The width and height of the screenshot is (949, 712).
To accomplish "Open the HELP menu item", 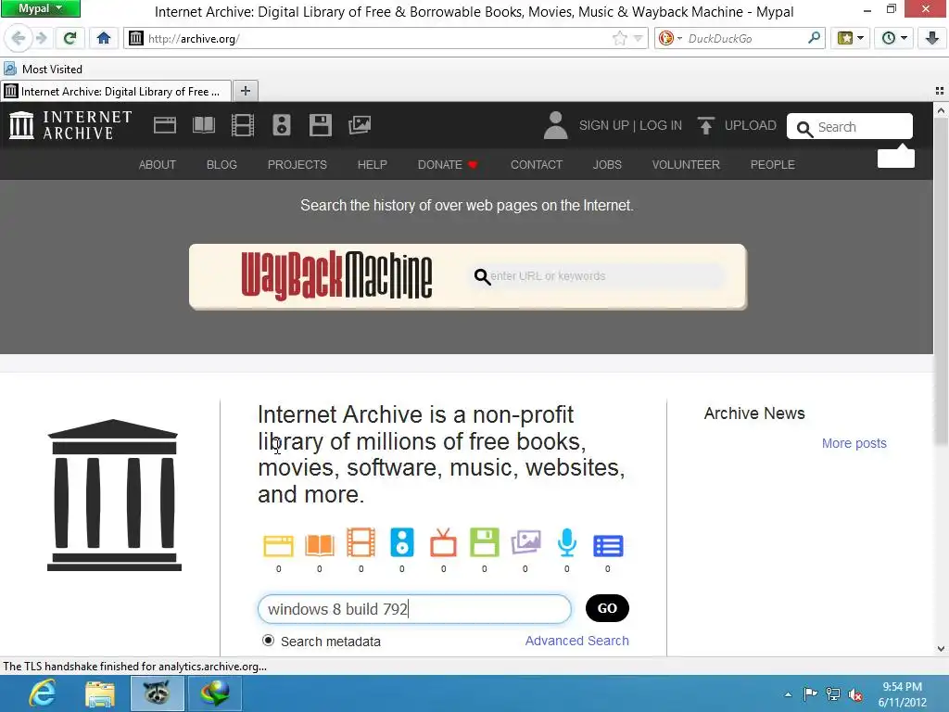I will point(373,165).
